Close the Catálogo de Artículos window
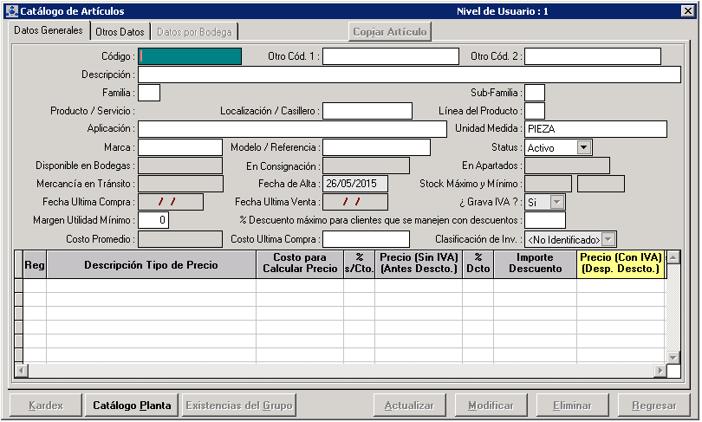This screenshot has width=702, height=422. coord(686,11)
